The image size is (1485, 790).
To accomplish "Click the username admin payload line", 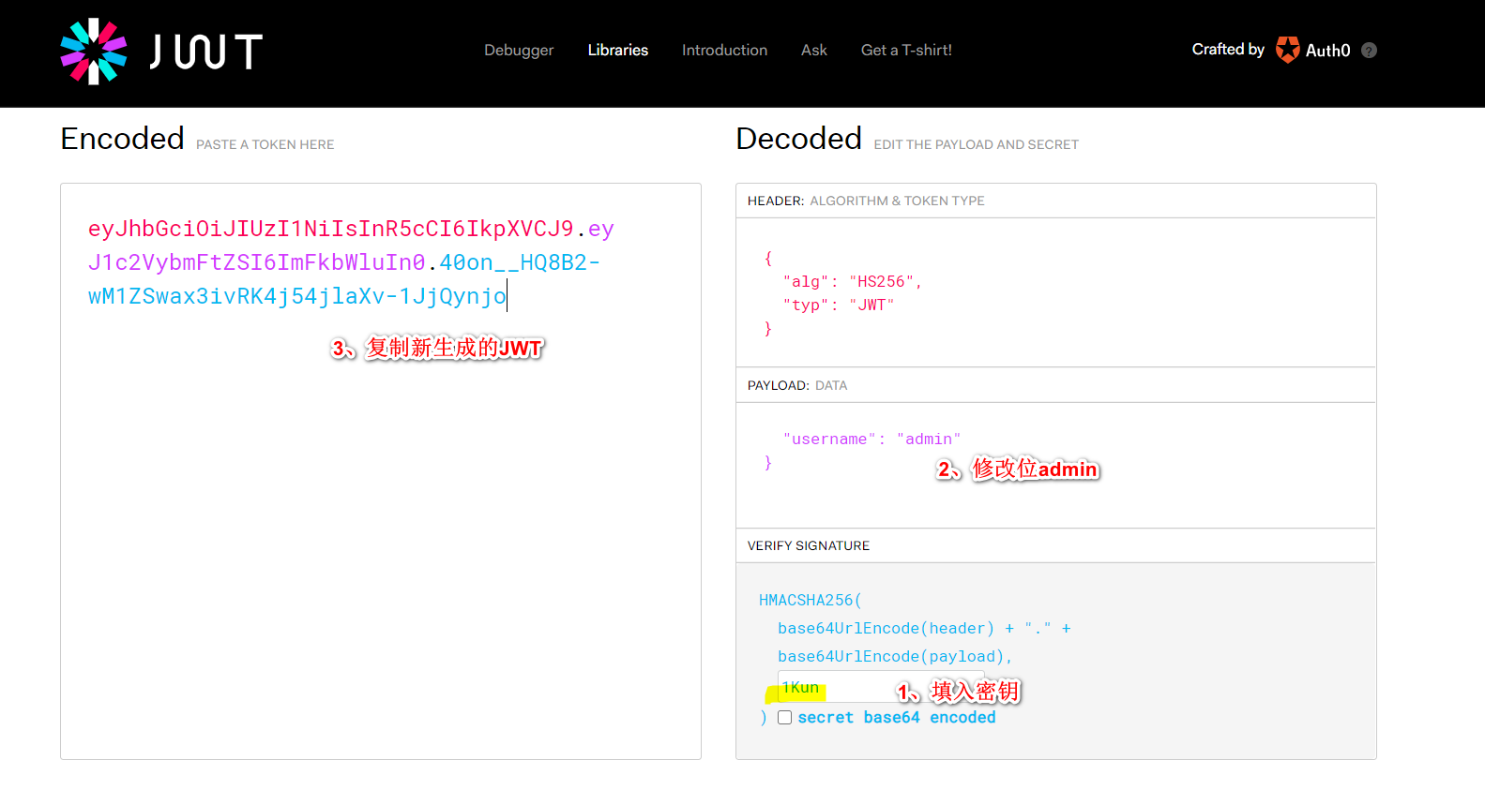I will click(871, 440).
